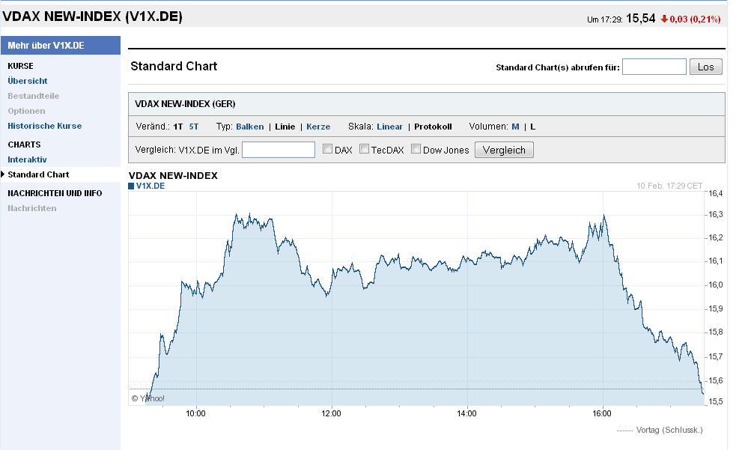
Task: Select the Protokoll scale option
Action: 433,127
